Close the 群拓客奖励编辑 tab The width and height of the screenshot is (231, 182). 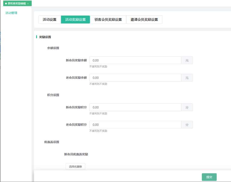tap(28, 3)
